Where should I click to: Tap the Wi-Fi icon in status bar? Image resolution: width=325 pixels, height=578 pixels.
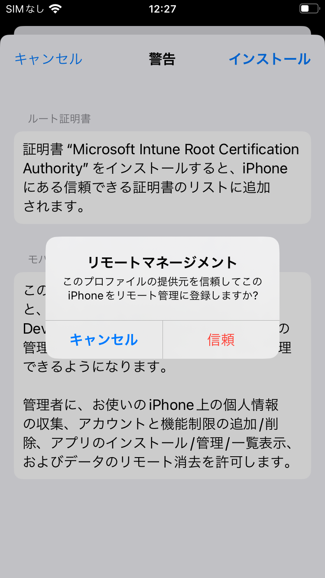coord(55,9)
